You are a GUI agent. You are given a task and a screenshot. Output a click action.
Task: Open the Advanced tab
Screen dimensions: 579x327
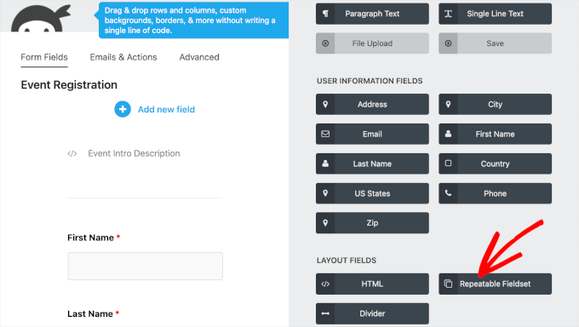[x=199, y=57]
